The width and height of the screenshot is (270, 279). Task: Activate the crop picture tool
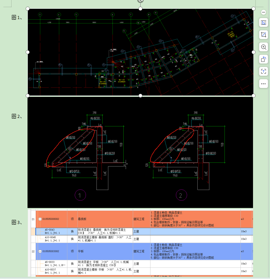(264, 35)
